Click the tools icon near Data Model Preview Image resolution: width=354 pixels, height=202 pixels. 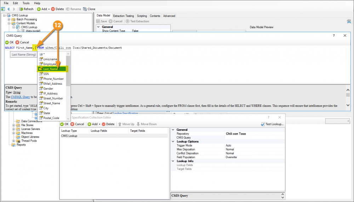pos(349,22)
